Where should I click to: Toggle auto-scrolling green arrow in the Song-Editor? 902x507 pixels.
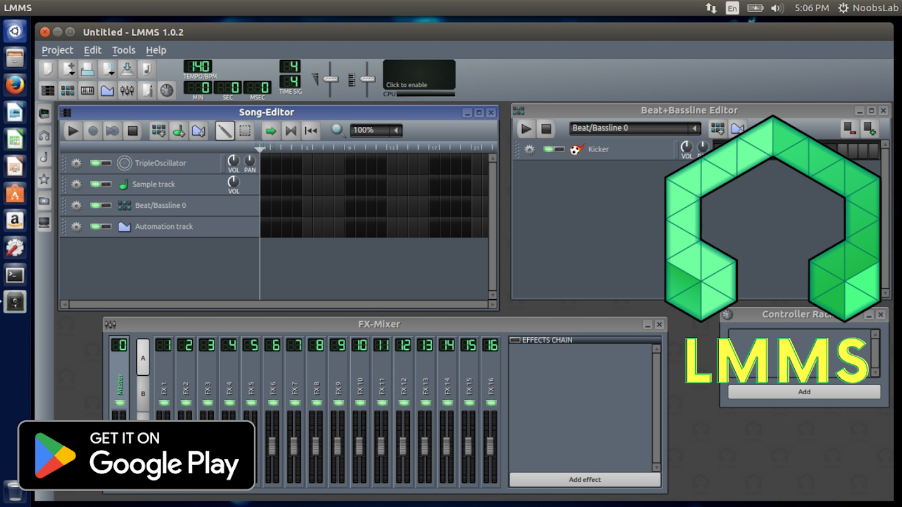[271, 131]
